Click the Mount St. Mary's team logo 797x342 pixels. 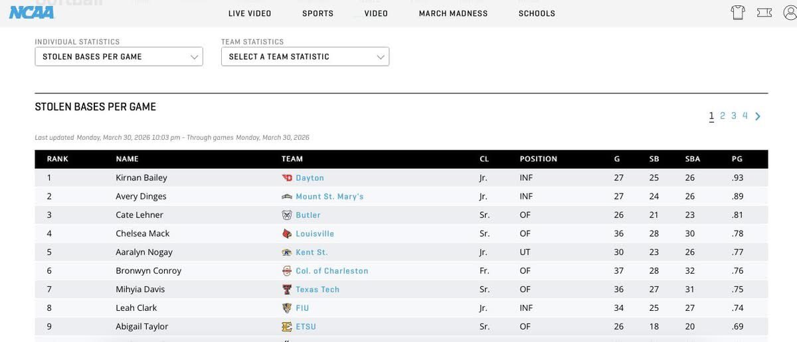point(287,196)
